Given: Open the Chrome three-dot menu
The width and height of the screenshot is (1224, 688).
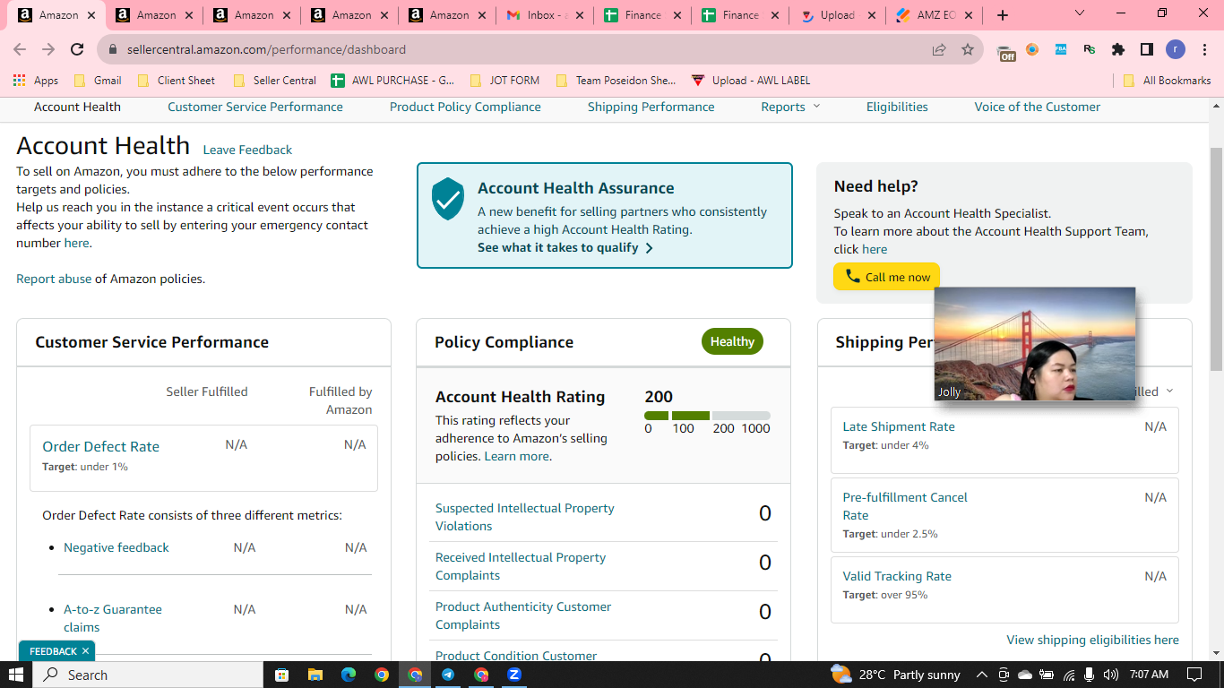Looking at the screenshot, I should [x=1204, y=49].
